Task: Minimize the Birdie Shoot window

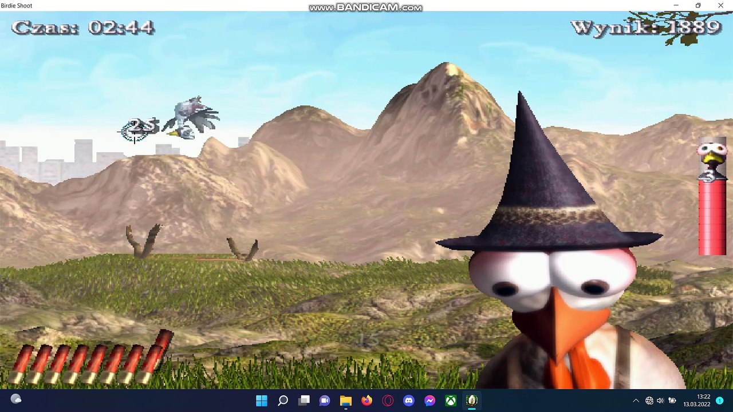Action: 676,6
